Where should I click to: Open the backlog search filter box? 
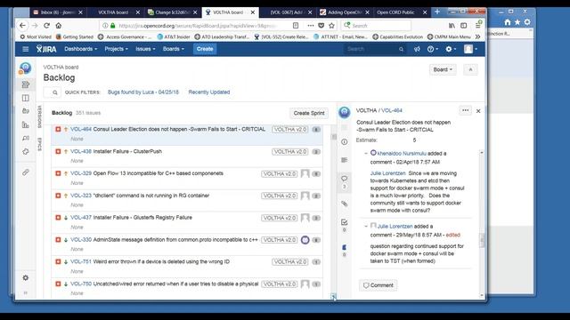(52, 92)
